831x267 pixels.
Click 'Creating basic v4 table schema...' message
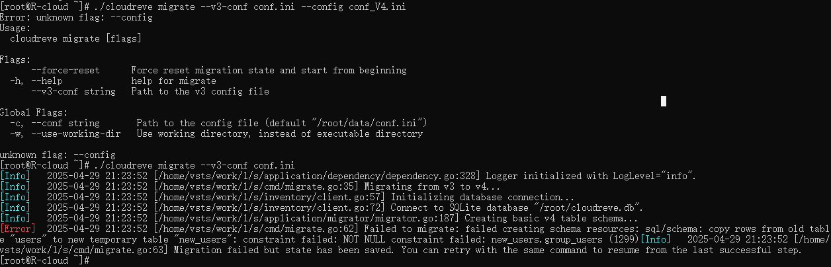tap(551, 218)
